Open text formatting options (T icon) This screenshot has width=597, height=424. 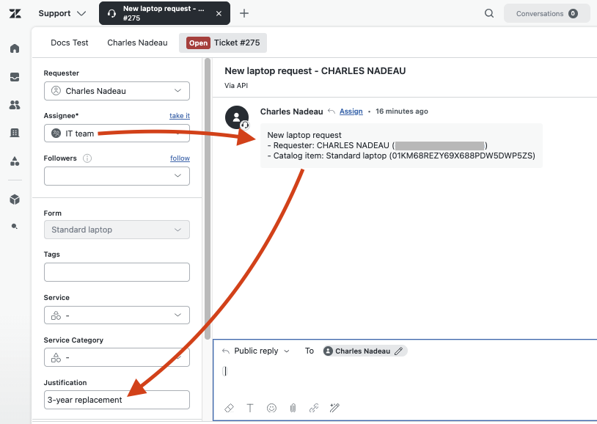tap(250, 408)
